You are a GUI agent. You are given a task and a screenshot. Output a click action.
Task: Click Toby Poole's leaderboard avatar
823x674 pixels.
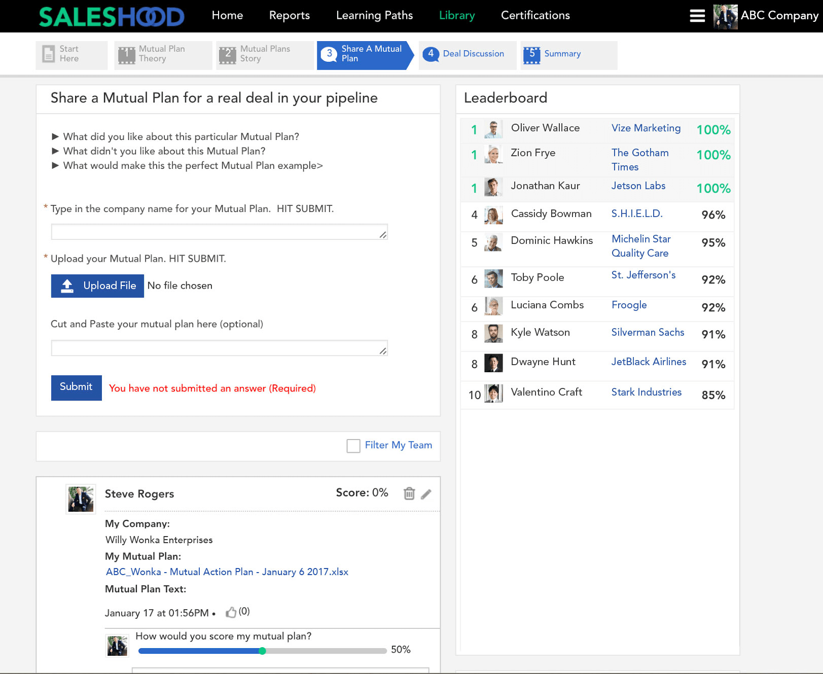pyautogui.click(x=493, y=278)
